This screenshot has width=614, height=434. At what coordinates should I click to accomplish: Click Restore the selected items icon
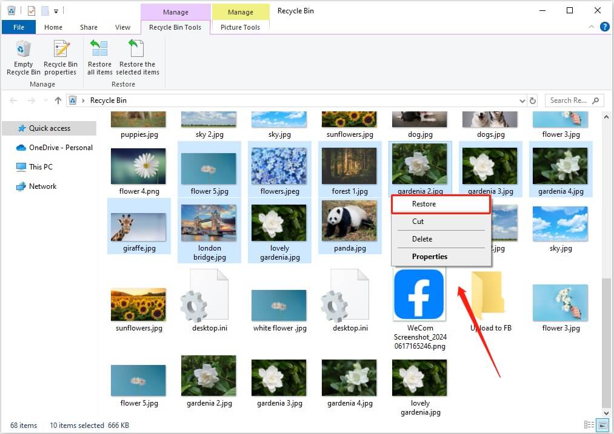(138, 58)
